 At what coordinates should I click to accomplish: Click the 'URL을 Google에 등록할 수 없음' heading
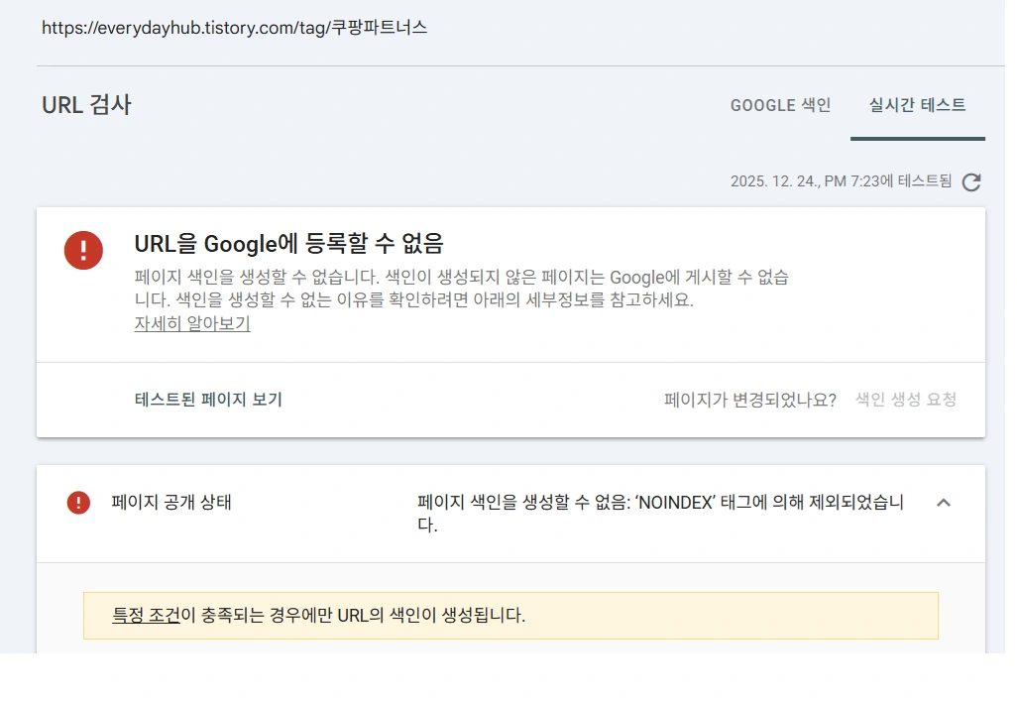tap(288, 243)
